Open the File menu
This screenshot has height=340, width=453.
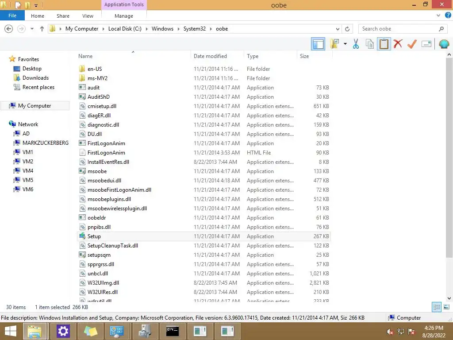click(x=12, y=15)
